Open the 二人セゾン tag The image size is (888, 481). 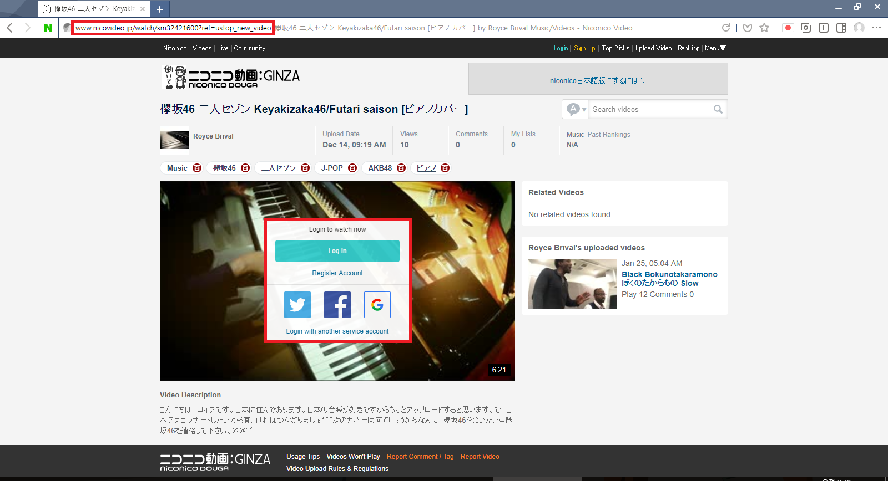(279, 168)
